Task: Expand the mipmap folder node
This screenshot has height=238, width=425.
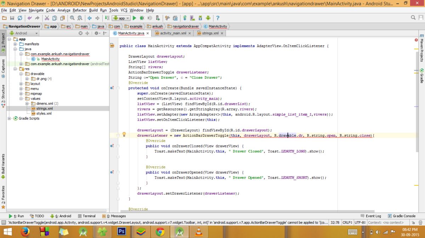Action: (x=21, y=94)
